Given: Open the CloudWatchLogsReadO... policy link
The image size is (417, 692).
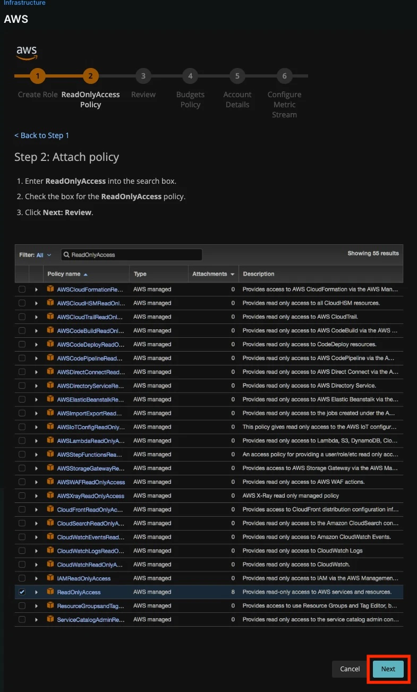Looking at the screenshot, I should coord(91,551).
